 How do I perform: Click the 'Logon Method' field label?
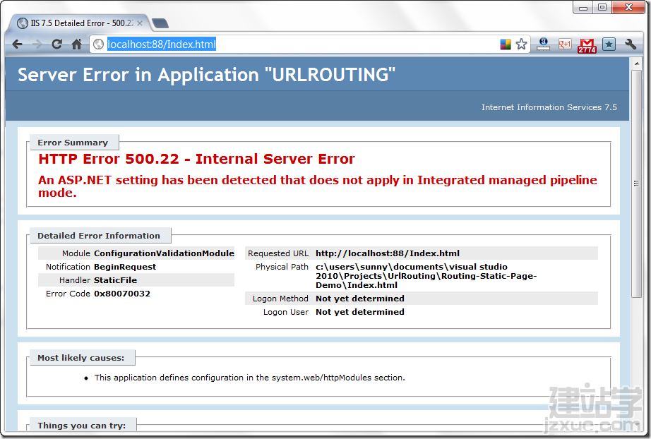coord(280,299)
